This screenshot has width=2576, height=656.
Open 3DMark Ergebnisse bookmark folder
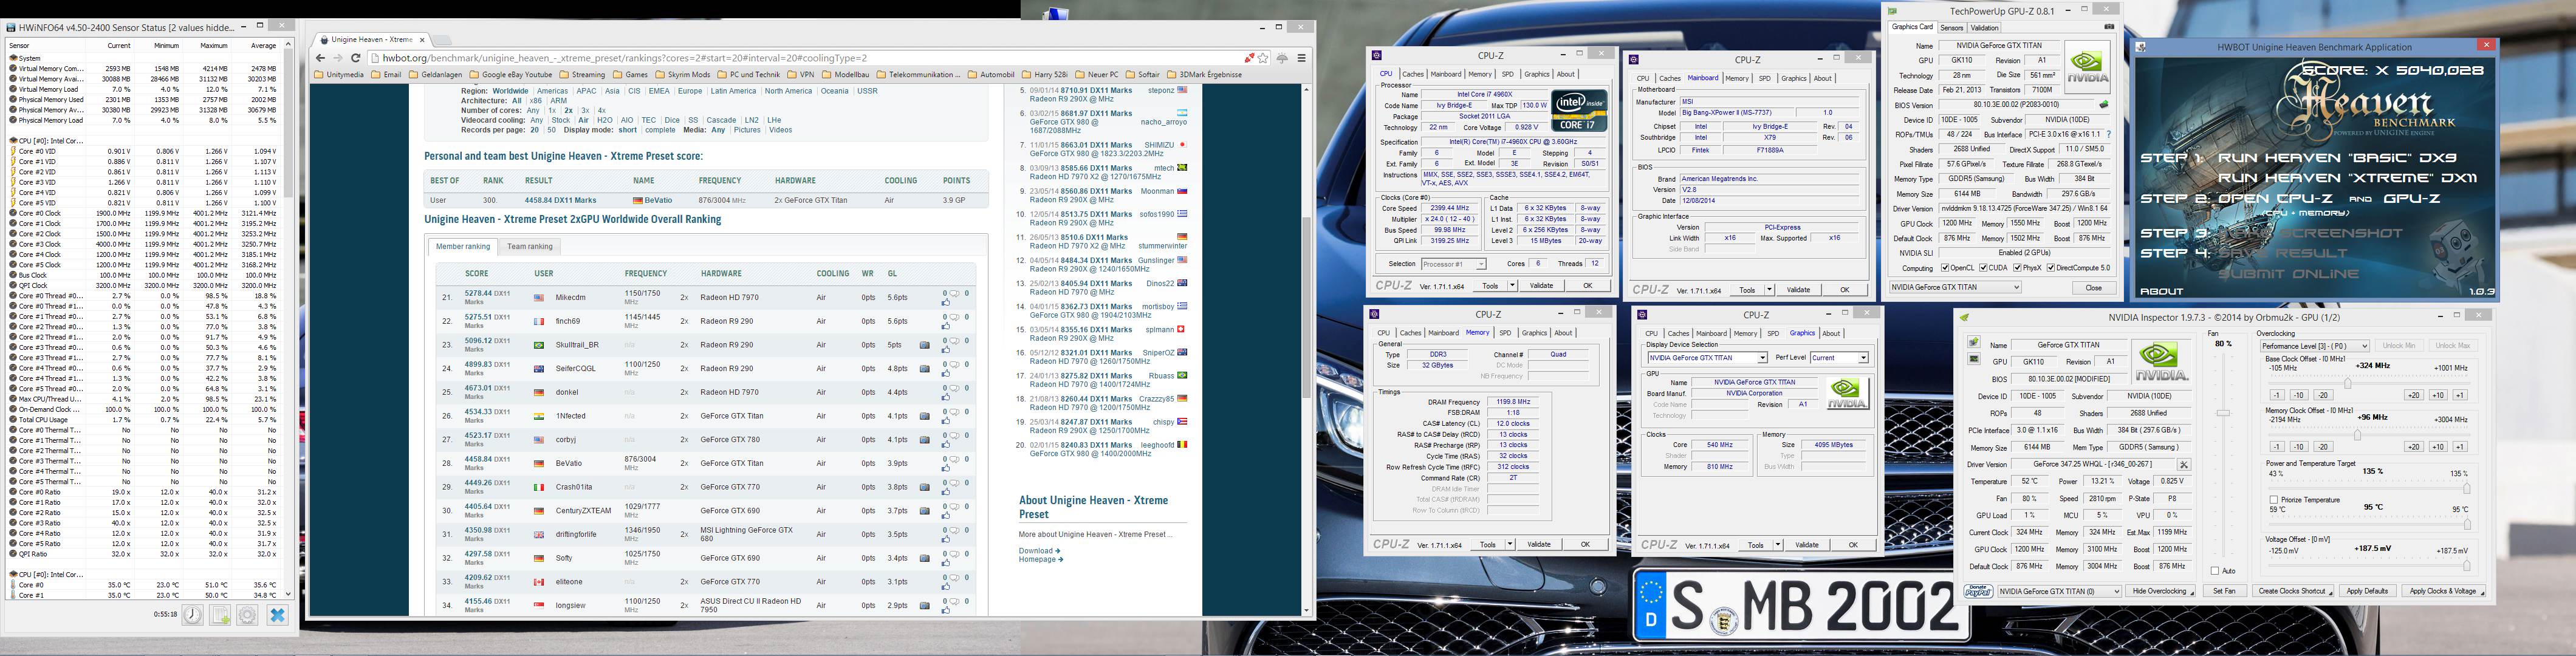click(x=1204, y=75)
